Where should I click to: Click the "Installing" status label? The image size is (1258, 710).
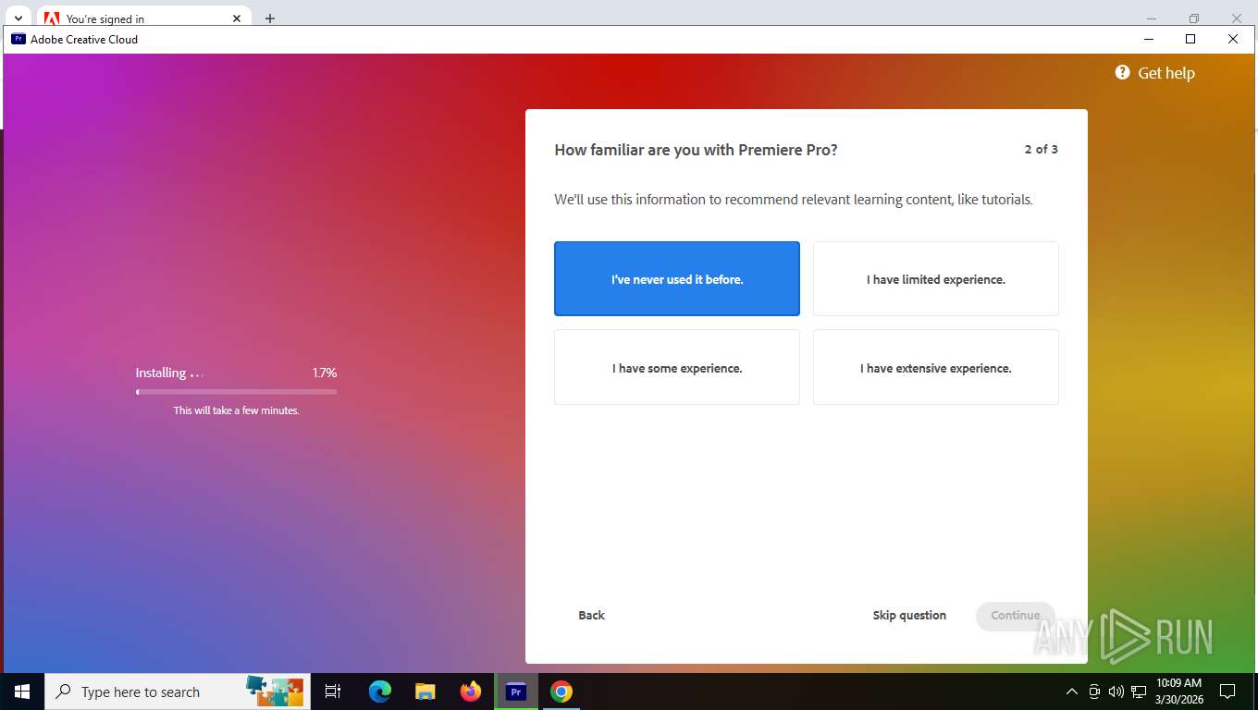(161, 373)
